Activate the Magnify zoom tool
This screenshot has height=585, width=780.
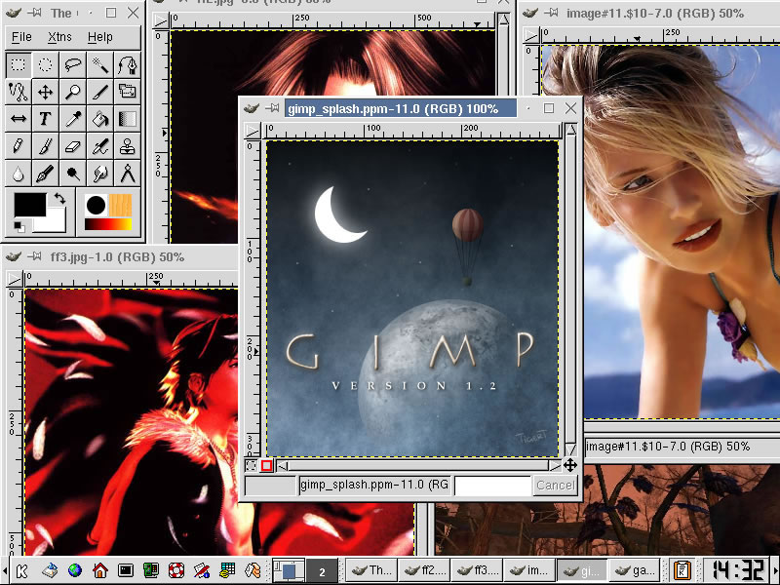tap(72, 92)
